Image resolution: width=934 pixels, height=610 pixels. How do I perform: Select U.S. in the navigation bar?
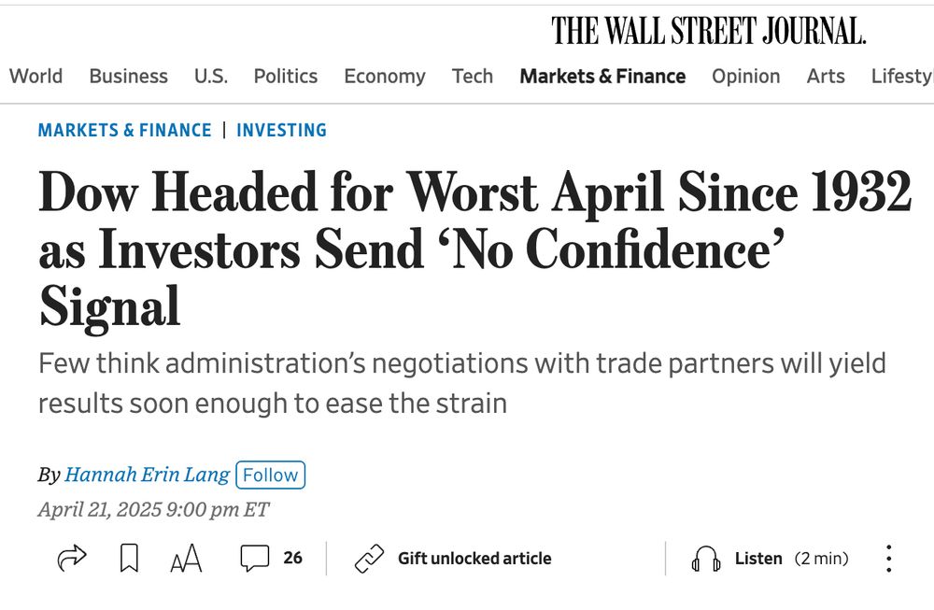point(210,77)
